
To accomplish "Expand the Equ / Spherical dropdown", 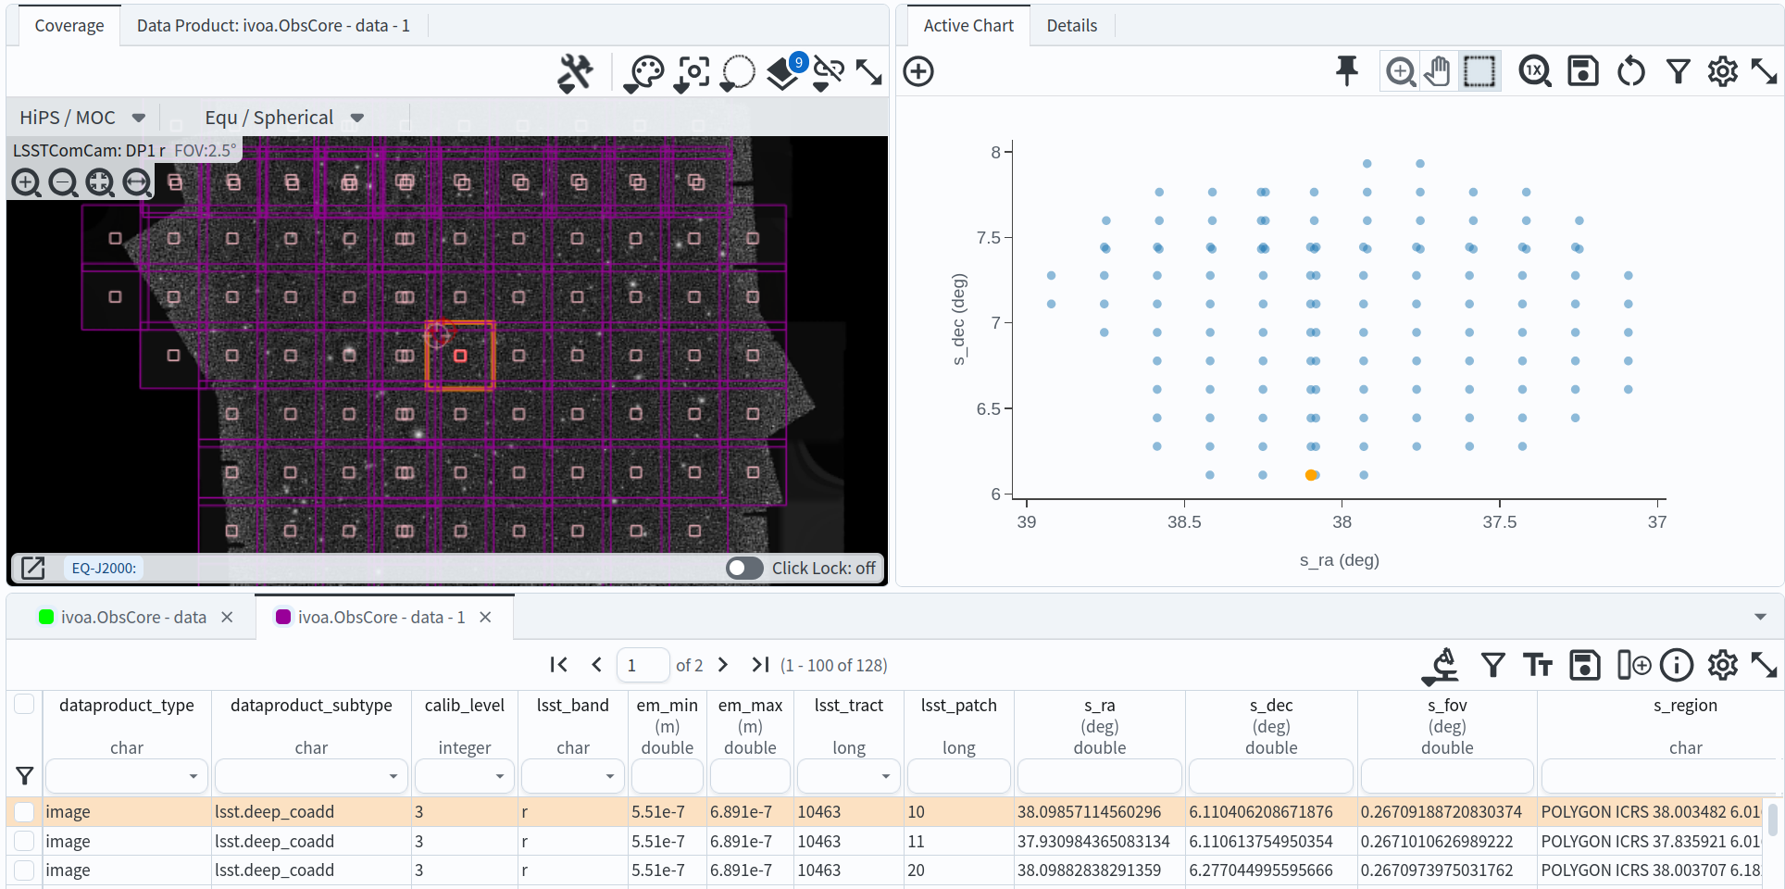I will click(283, 118).
